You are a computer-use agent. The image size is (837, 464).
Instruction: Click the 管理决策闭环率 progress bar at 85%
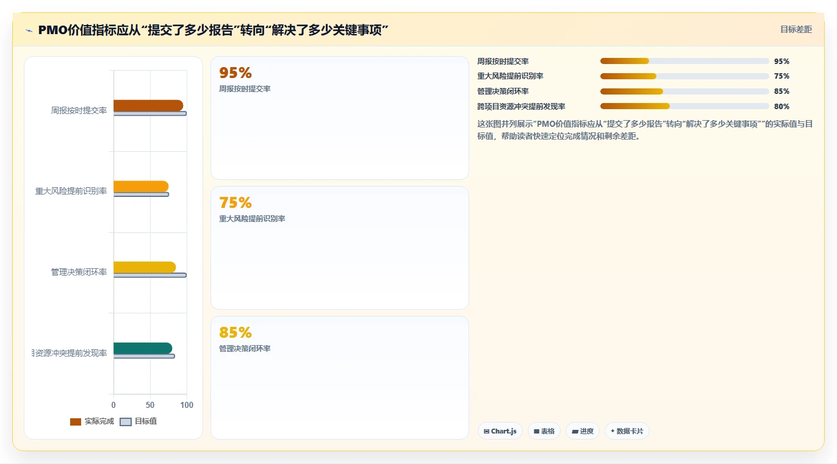[x=684, y=91]
